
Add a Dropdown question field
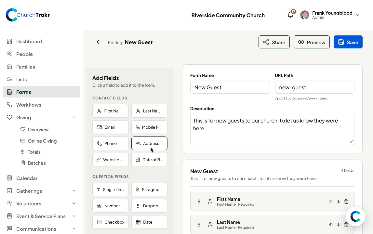coord(149,206)
